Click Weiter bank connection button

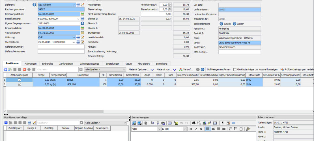pyautogui.click(x=238, y=24)
